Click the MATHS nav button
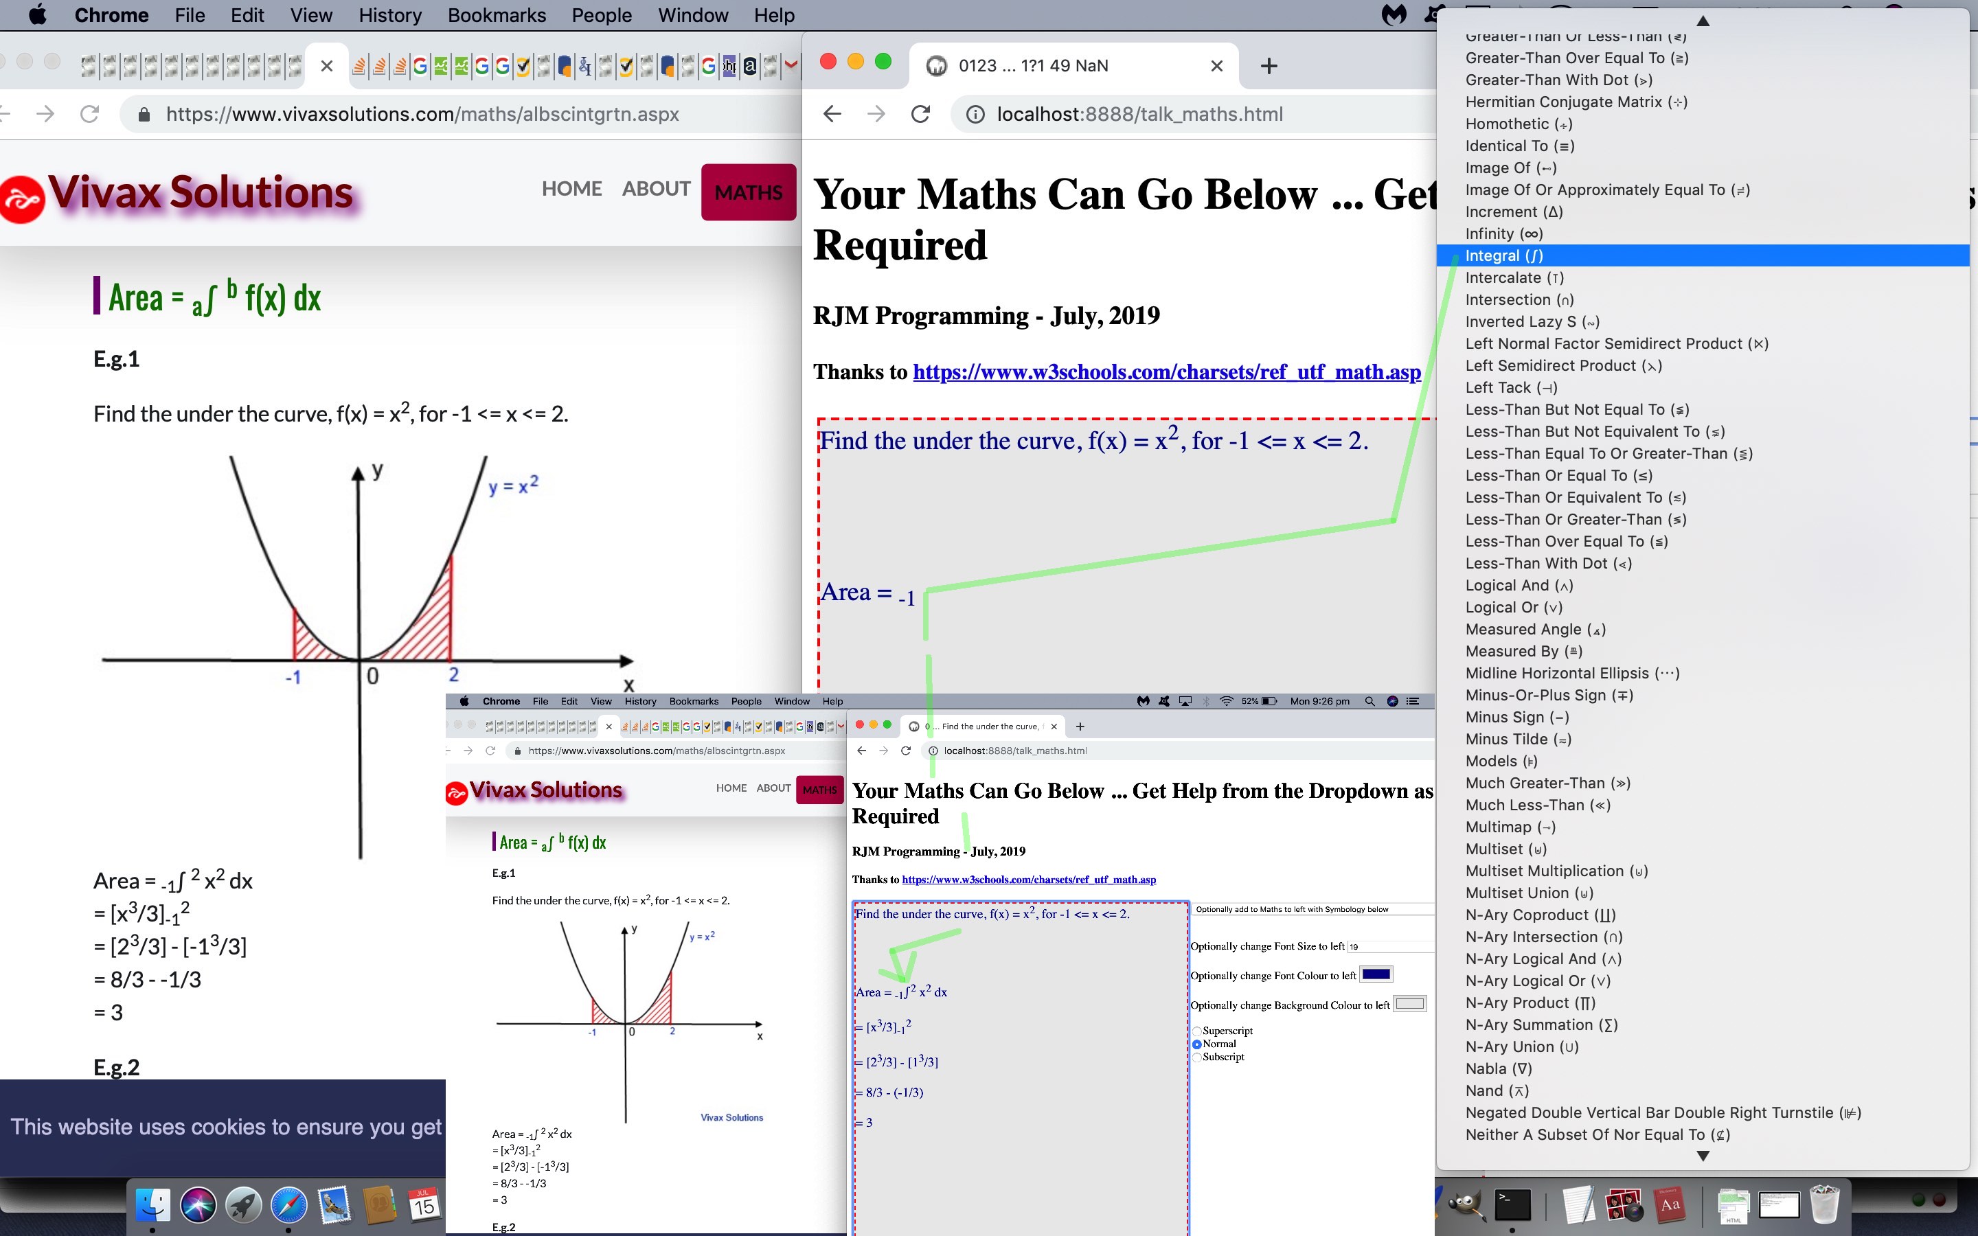 click(748, 192)
